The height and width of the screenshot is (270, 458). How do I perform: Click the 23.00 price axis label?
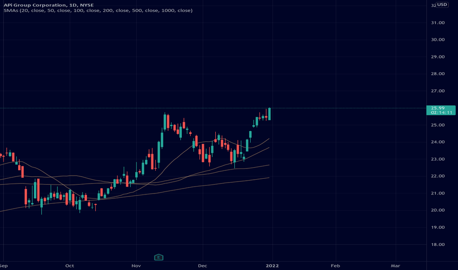pyautogui.click(x=437, y=160)
